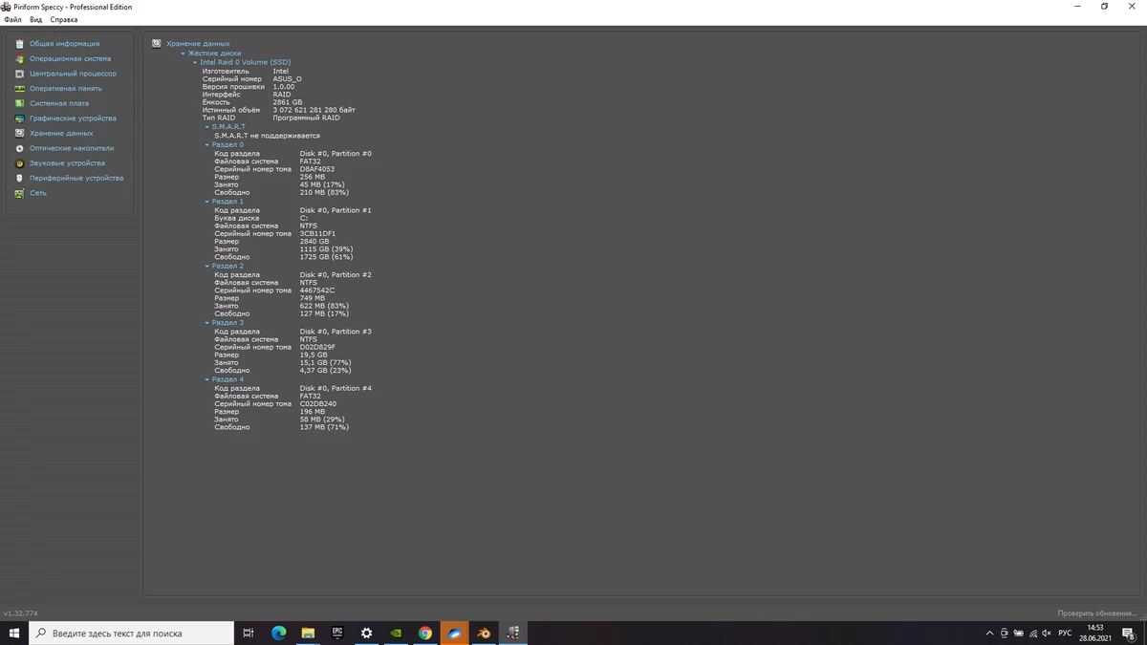This screenshot has width=1147, height=645.
Task: Select free space 4,37 GB (23%)
Action: click(326, 371)
